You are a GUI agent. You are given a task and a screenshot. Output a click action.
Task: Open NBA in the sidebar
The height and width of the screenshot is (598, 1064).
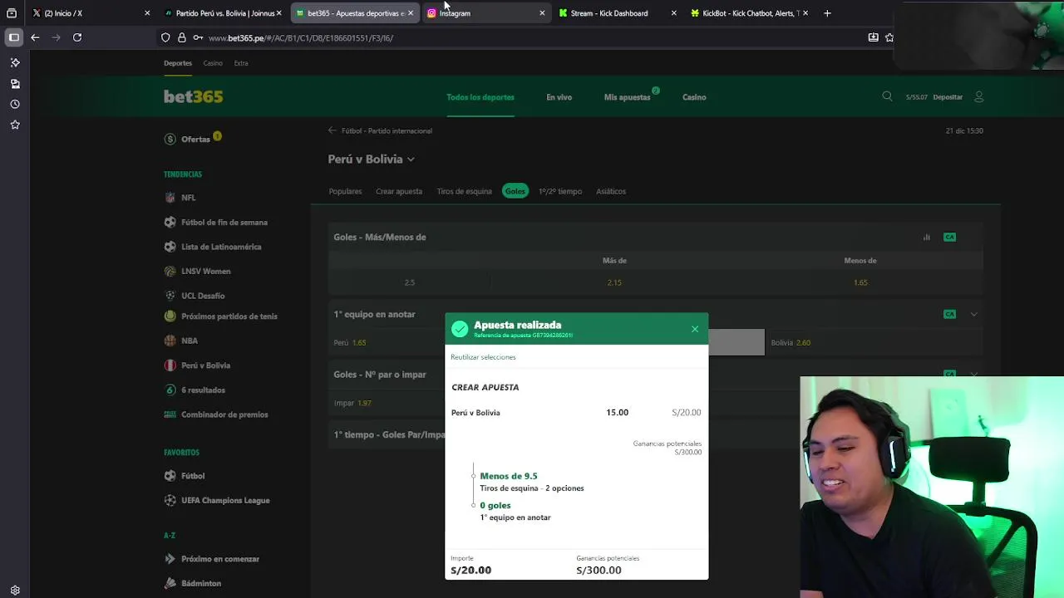point(190,341)
